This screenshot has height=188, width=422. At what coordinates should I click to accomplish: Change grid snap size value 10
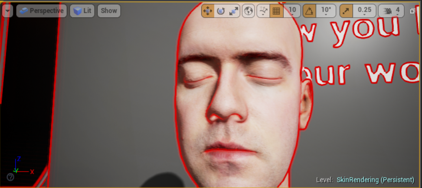292,11
